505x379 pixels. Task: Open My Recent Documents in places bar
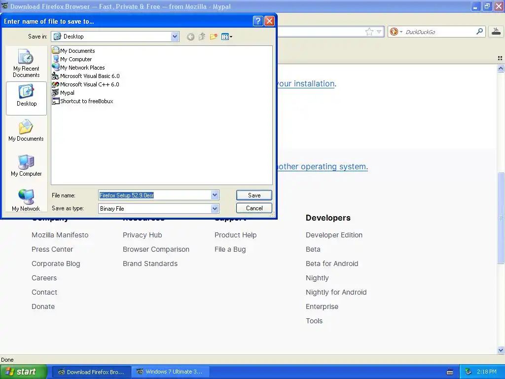[x=26, y=63]
